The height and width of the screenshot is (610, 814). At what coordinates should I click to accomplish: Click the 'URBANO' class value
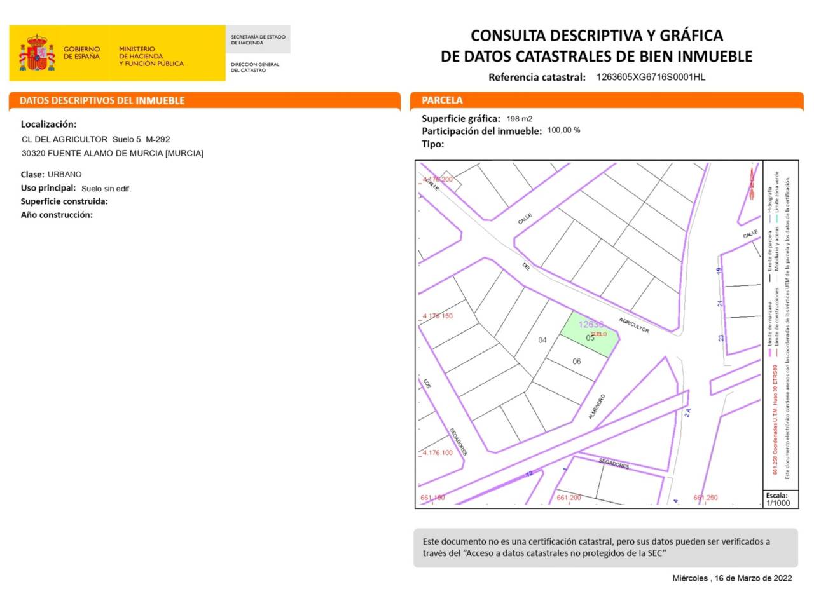[x=64, y=174]
